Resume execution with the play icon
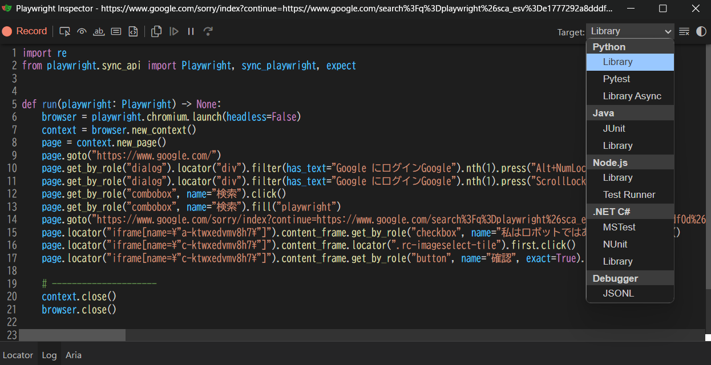 point(174,31)
